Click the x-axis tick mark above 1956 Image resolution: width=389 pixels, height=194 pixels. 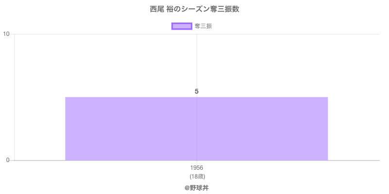coord(196,162)
